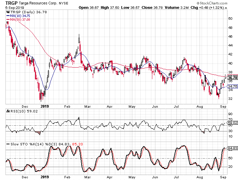The width and height of the screenshot is (238, 180).
Task: Click the Chg +0.48 (+1.32%) value
Action: click(x=220, y=7)
